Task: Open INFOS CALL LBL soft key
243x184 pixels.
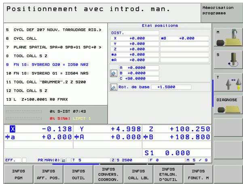Action: pos(138,174)
